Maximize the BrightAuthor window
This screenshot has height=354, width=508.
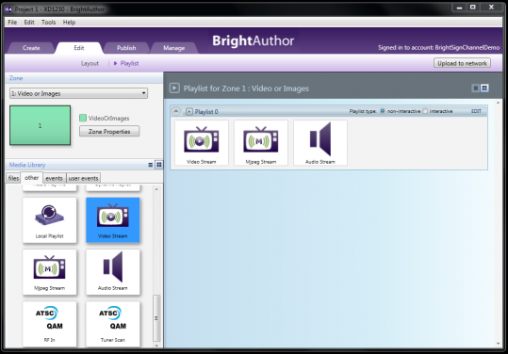[473, 8]
